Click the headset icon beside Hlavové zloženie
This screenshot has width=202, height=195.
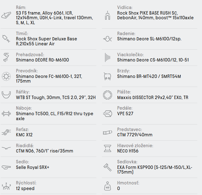[x=107, y=148]
